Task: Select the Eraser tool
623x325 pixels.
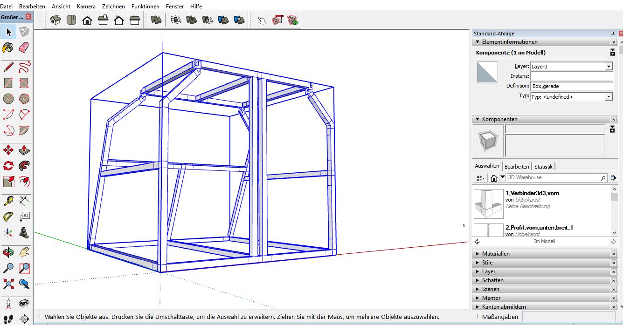Action: click(24, 47)
